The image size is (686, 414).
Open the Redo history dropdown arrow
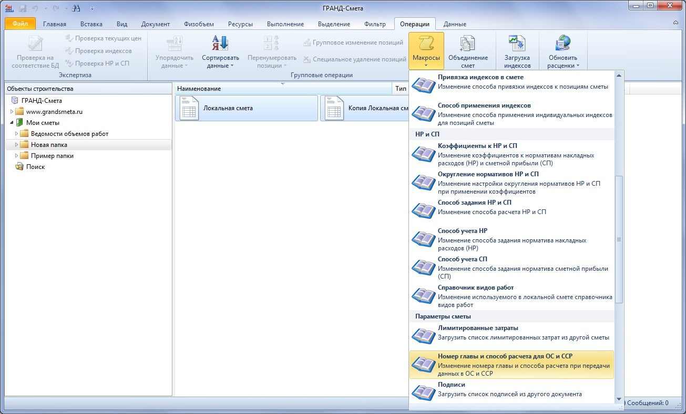click(x=65, y=8)
